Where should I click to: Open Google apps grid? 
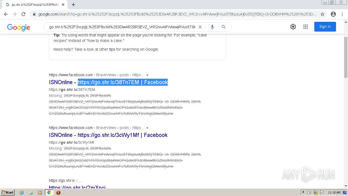pyautogui.click(x=306, y=27)
